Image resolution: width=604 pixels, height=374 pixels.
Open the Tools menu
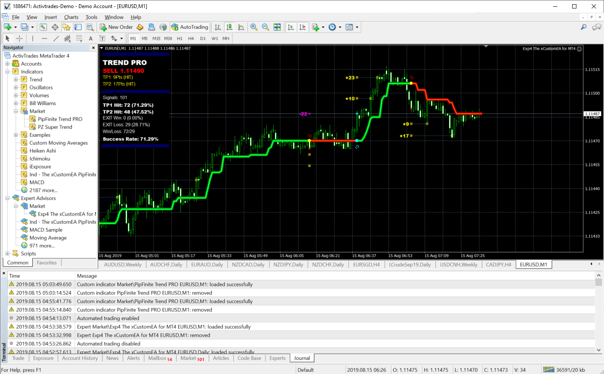coord(92,17)
